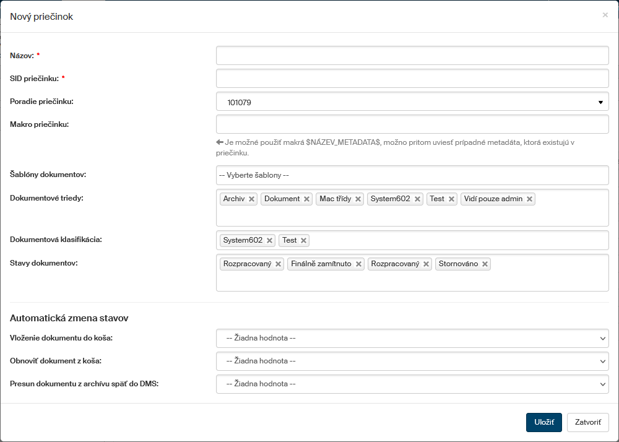This screenshot has width=619, height=442.
Task: Expand the Vloženie dokumentu do koša dropdown
Action: 412,339
